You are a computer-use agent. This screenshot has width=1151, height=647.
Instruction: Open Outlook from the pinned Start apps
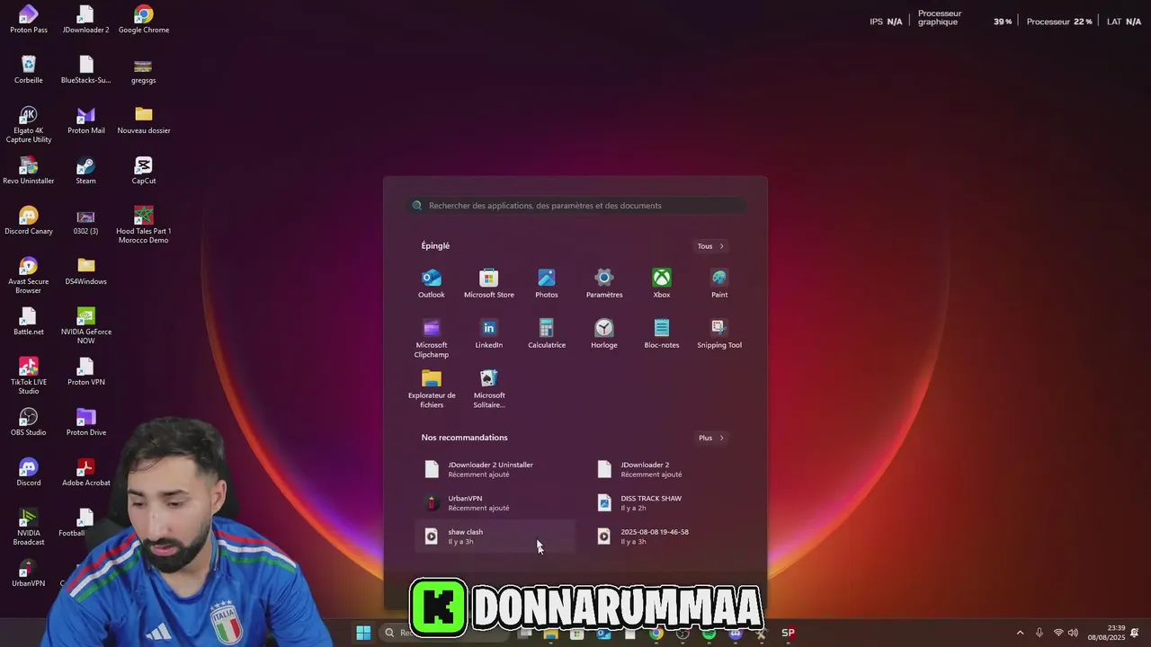click(432, 284)
